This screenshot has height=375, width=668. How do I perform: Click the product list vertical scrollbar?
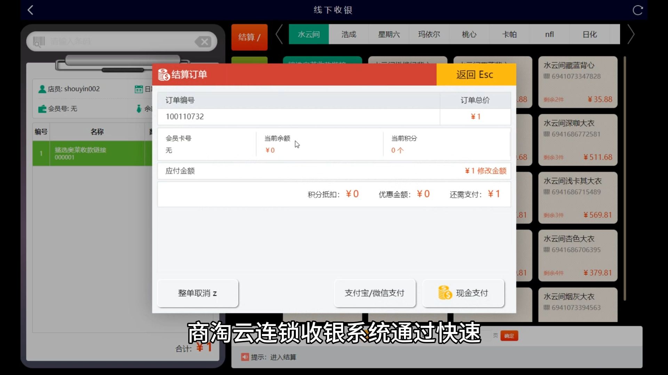(x=625, y=178)
